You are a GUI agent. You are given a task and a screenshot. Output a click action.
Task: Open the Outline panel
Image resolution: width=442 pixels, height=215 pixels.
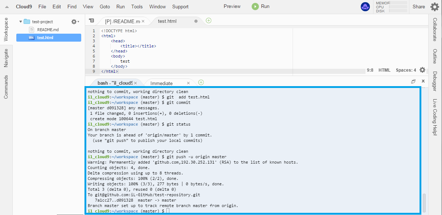click(x=435, y=56)
